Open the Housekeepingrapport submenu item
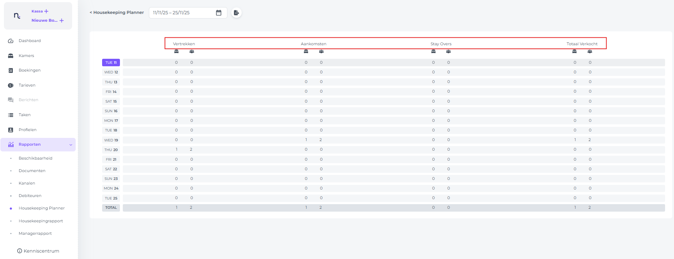The image size is (674, 259). [x=41, y=221]
